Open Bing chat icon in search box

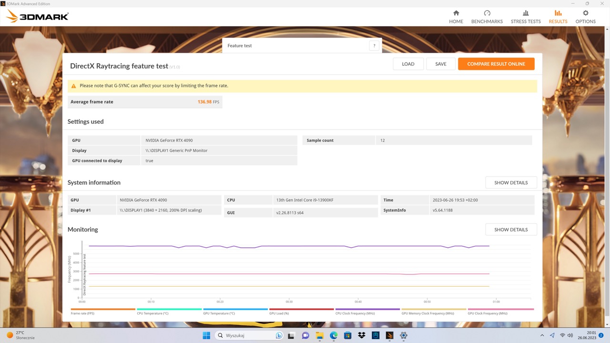[279, 335]
